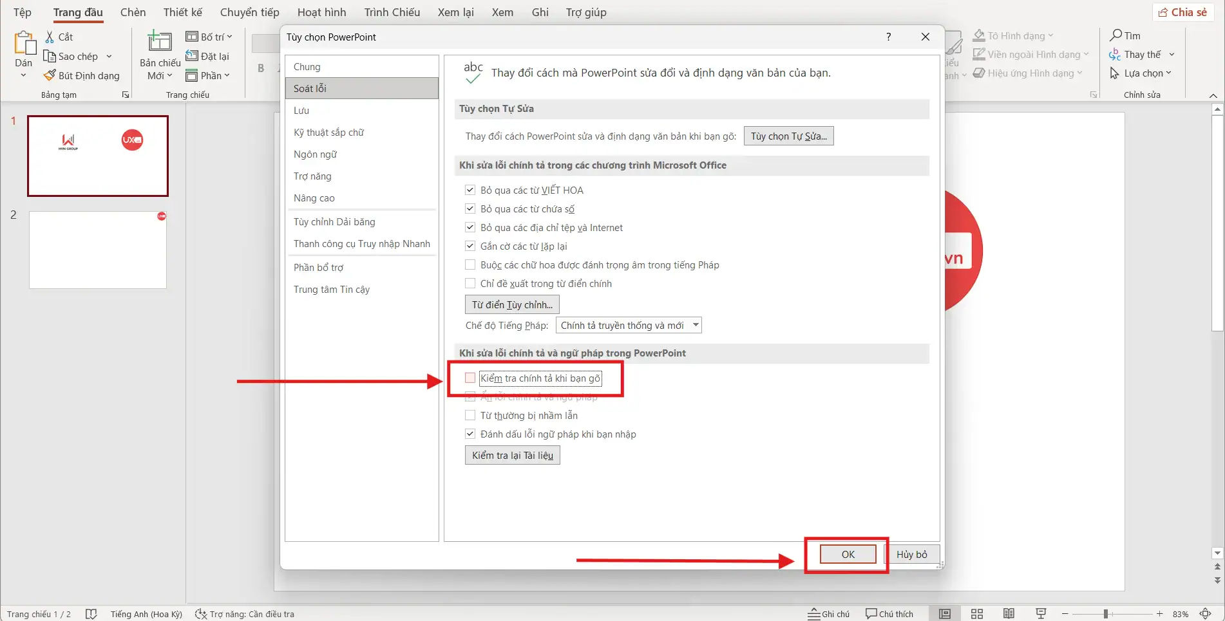Uncheck Bỏ qua các từ VIẾT HOA
The height and width of the screenshot is (621, 1225).
470,190
